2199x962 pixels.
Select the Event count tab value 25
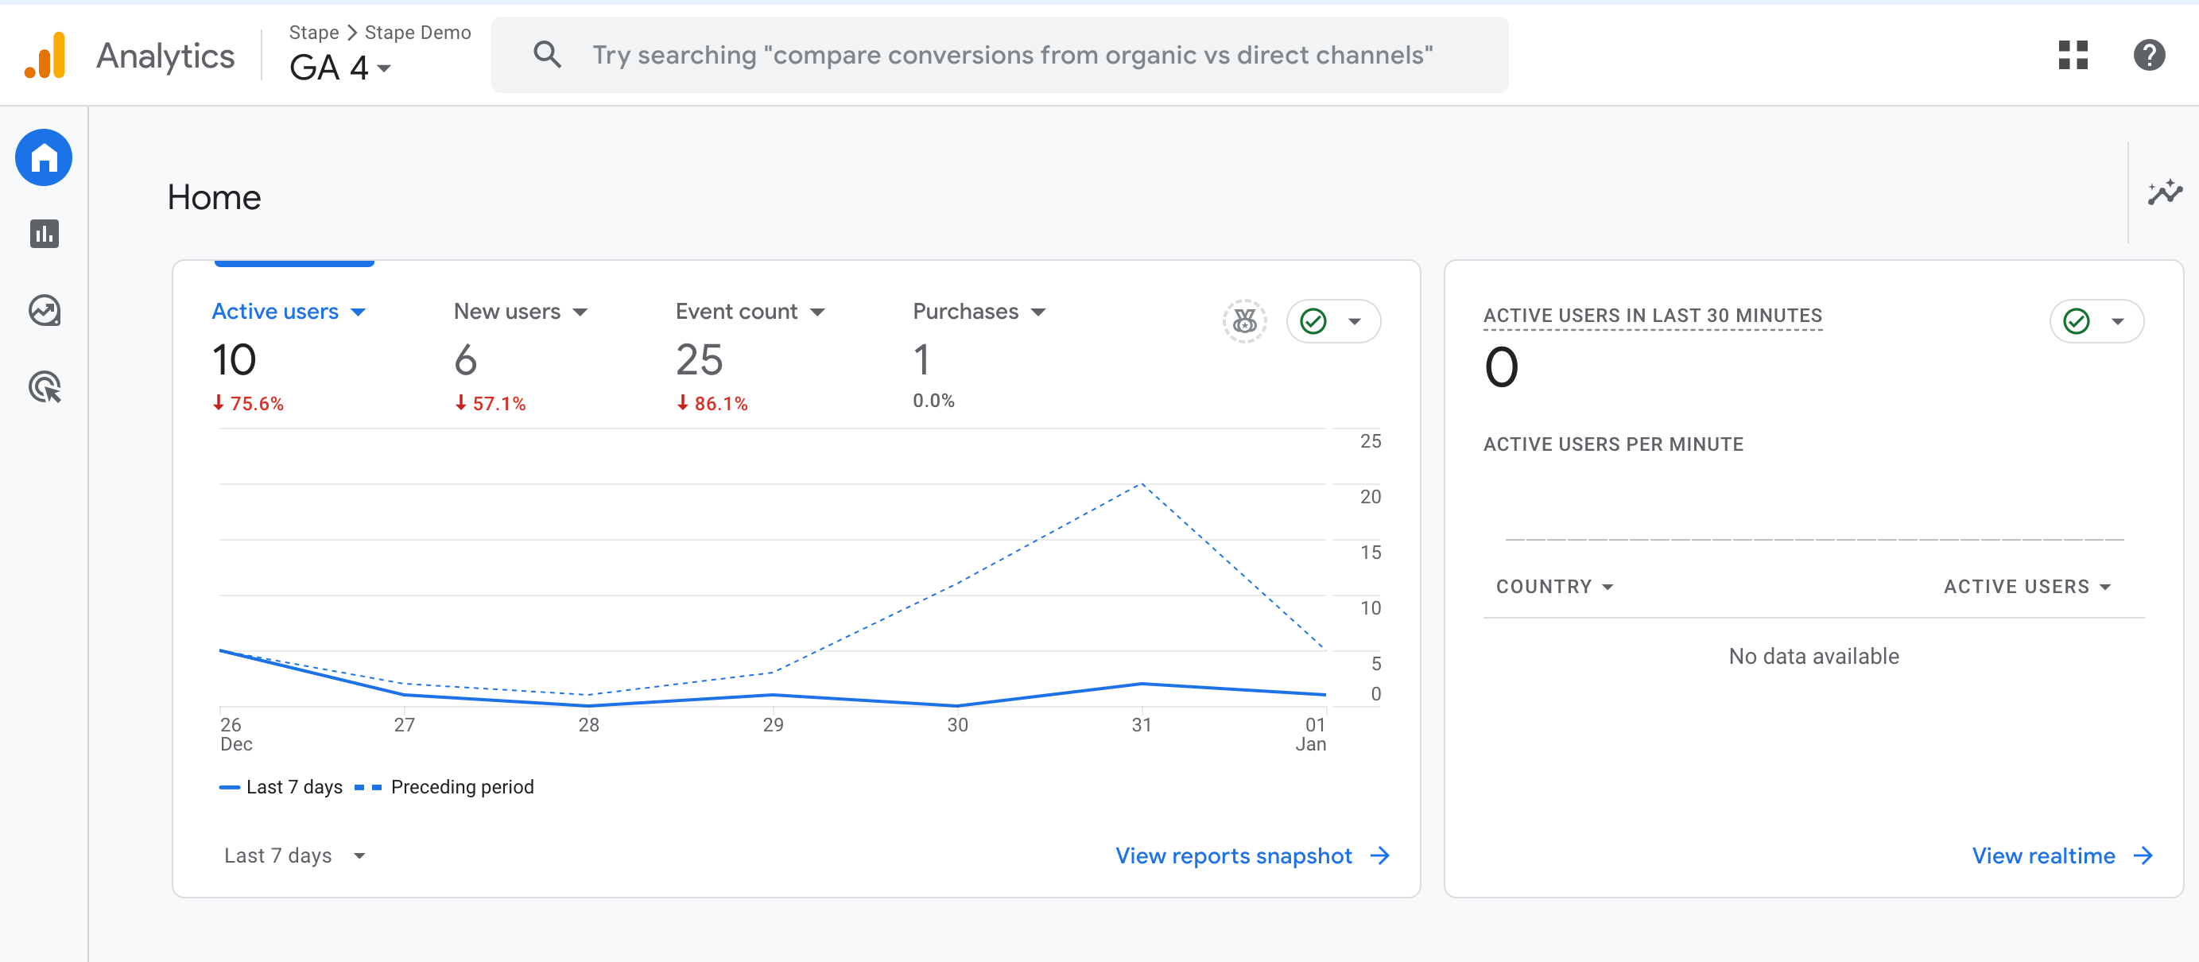(699, 359)
